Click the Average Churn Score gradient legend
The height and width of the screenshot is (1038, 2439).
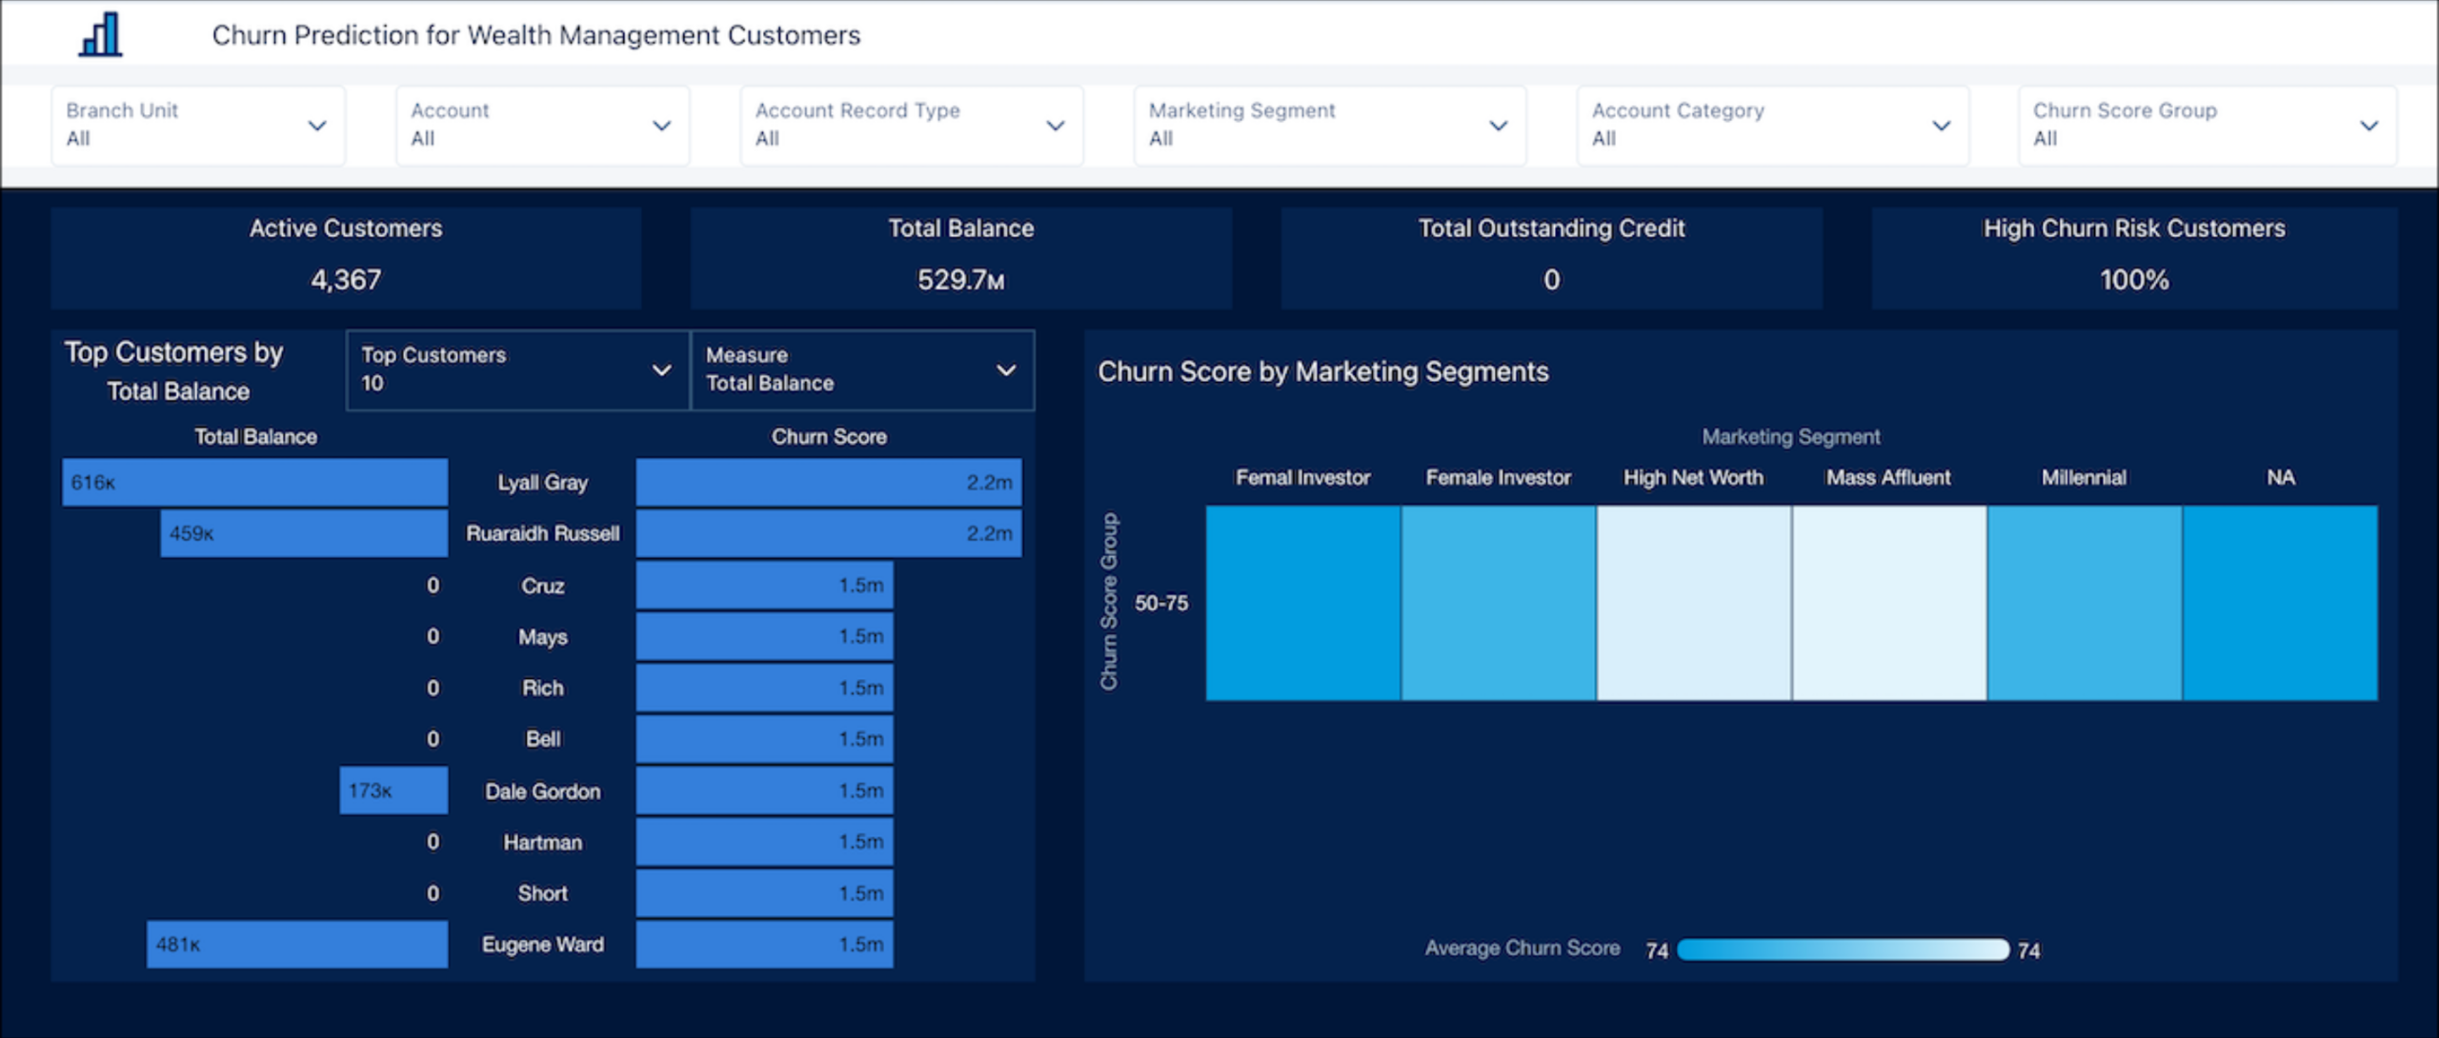[x=1842, y=949]
